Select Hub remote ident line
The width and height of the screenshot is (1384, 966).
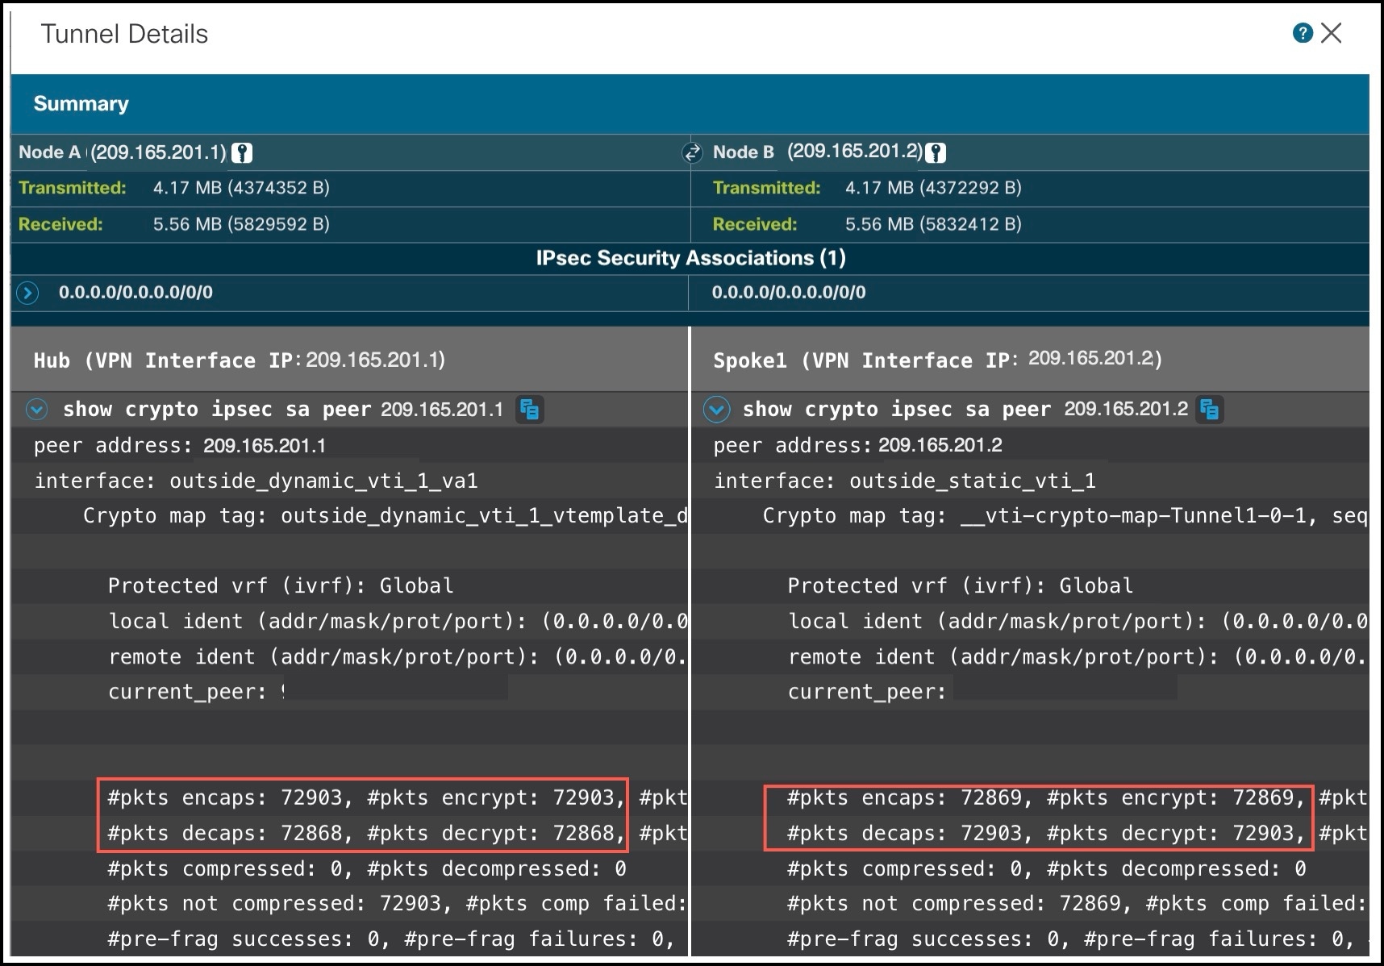point(398,657)
